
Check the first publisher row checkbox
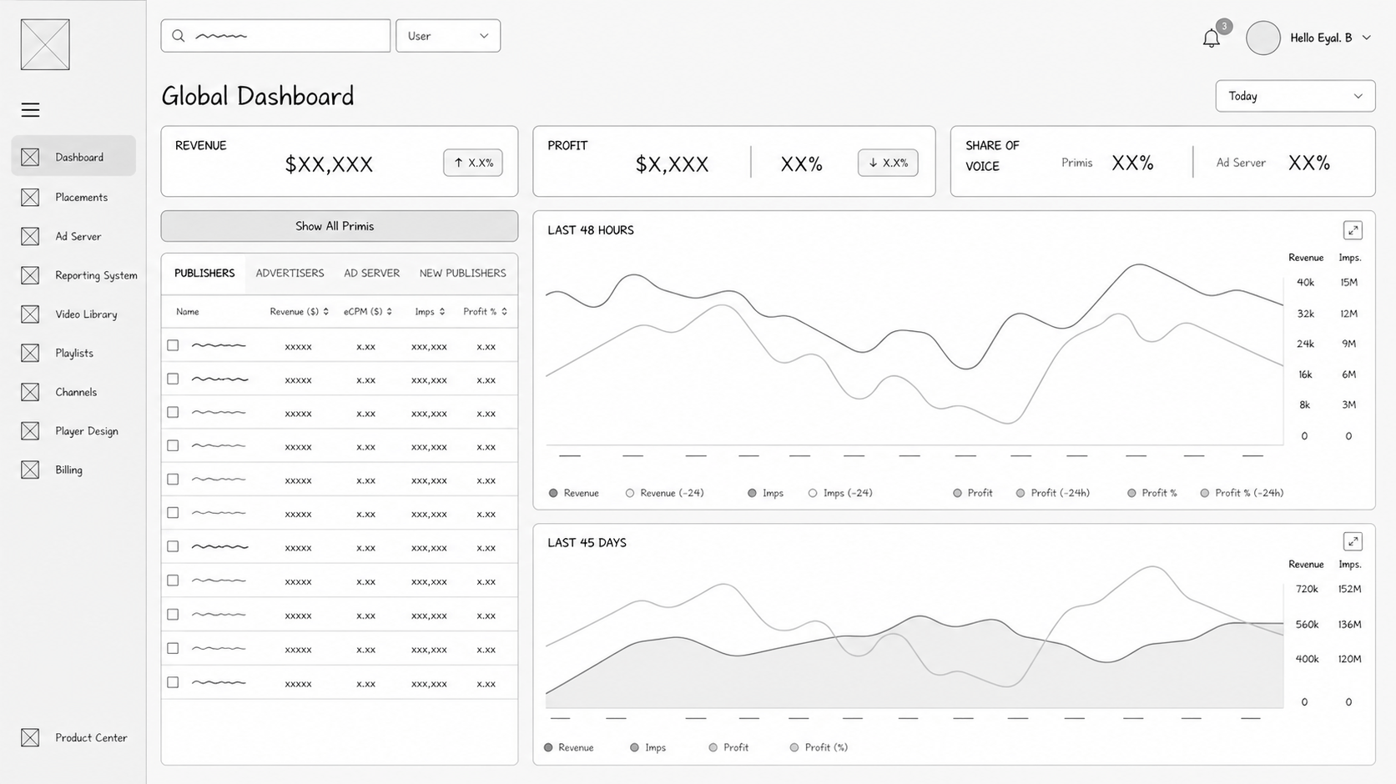(173, 345)
